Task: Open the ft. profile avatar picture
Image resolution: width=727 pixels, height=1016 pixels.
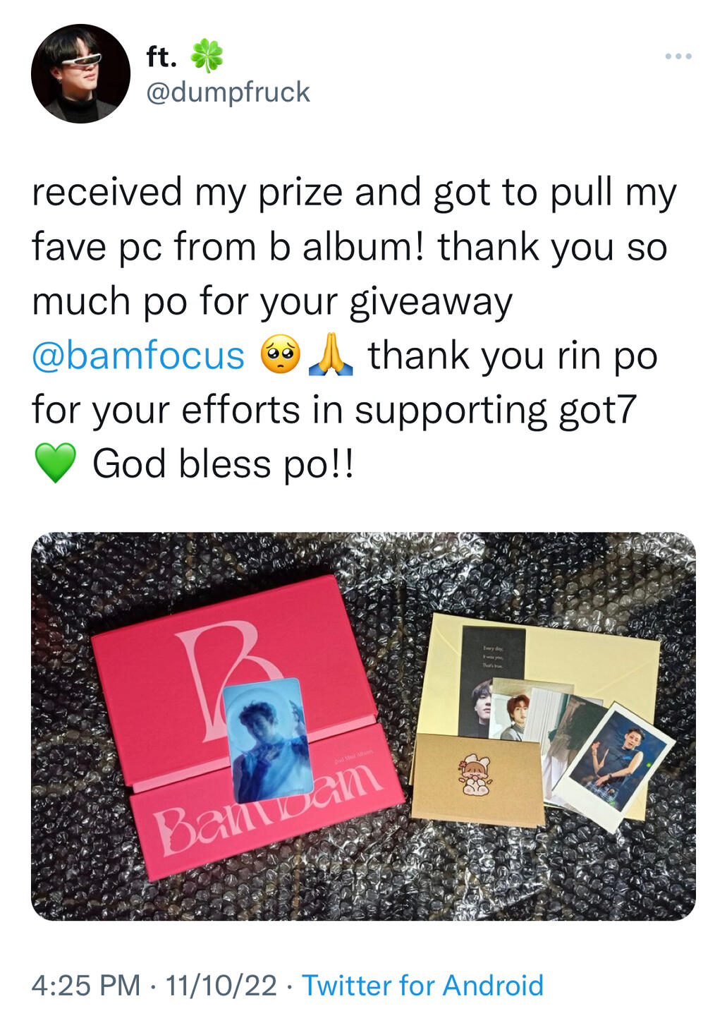Action: (x=81, y=73)
